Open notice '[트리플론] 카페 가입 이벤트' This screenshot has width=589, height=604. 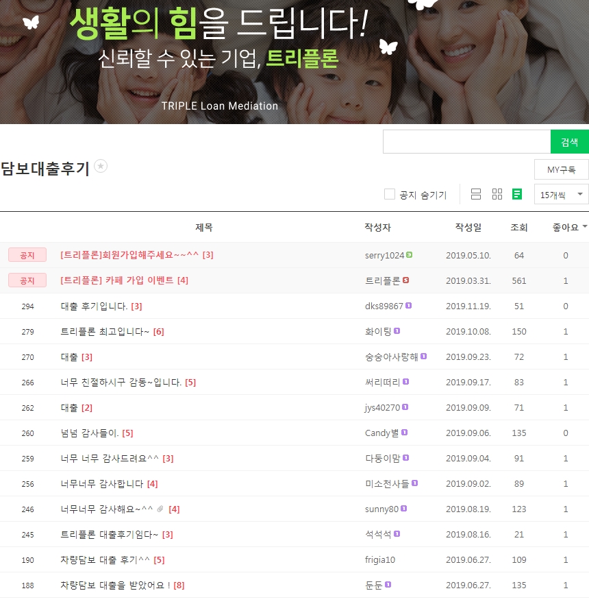point(117,280)
